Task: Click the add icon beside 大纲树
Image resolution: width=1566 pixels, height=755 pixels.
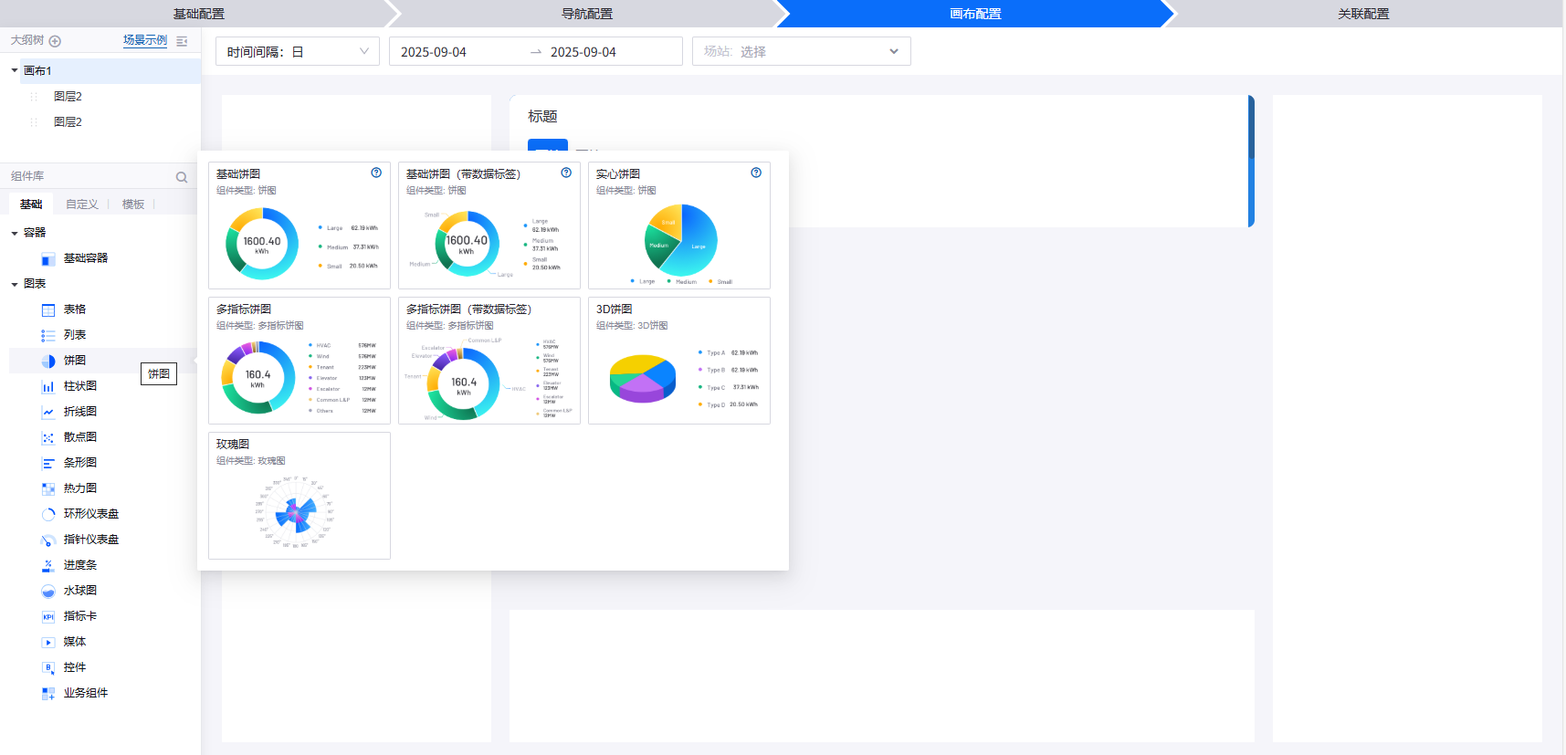Action: (x=55, y=41)
